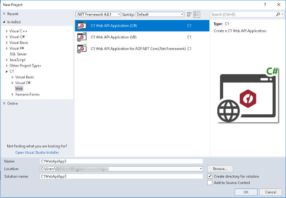Viewport: 286px width, 198px height.
Task: Open Visual Studio Installer link
Action: (x=37, y=153)
